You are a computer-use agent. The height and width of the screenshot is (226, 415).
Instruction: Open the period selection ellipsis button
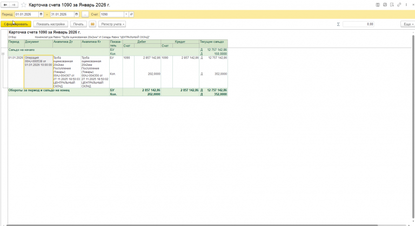tap(85, 14)
